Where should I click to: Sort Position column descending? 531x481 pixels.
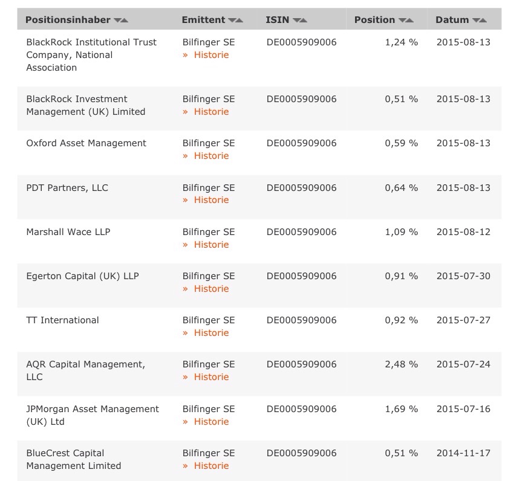402,21
